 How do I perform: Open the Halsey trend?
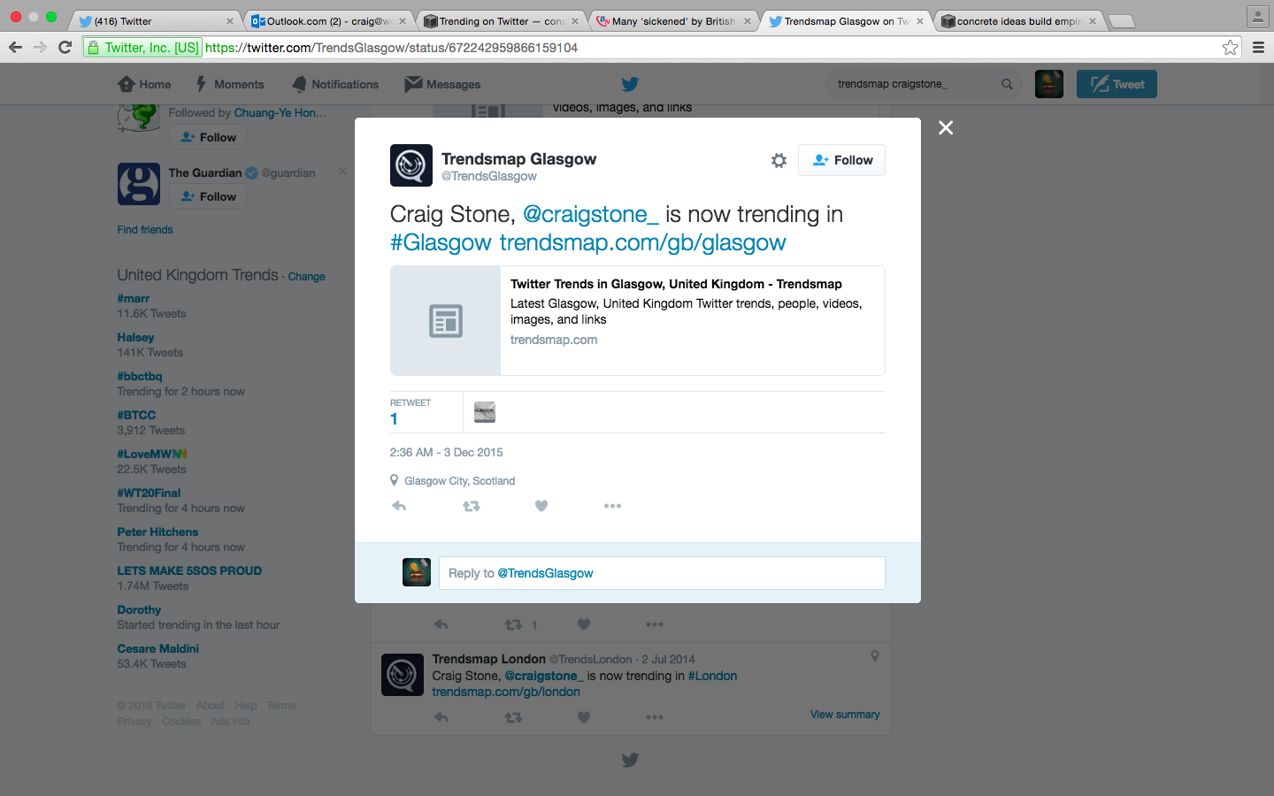click(x=135, y=338)
